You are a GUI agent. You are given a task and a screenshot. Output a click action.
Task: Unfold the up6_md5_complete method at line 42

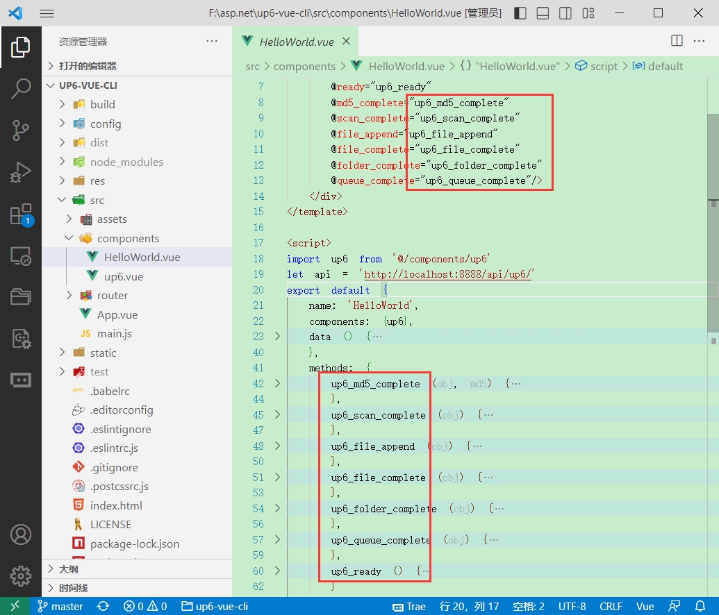coord(278,384)
